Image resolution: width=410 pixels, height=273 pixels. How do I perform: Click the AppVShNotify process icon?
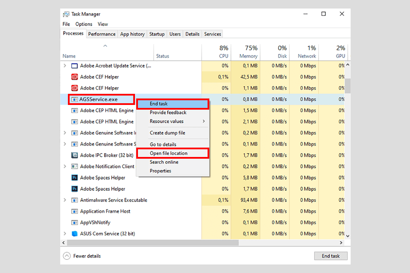(74, 223)
